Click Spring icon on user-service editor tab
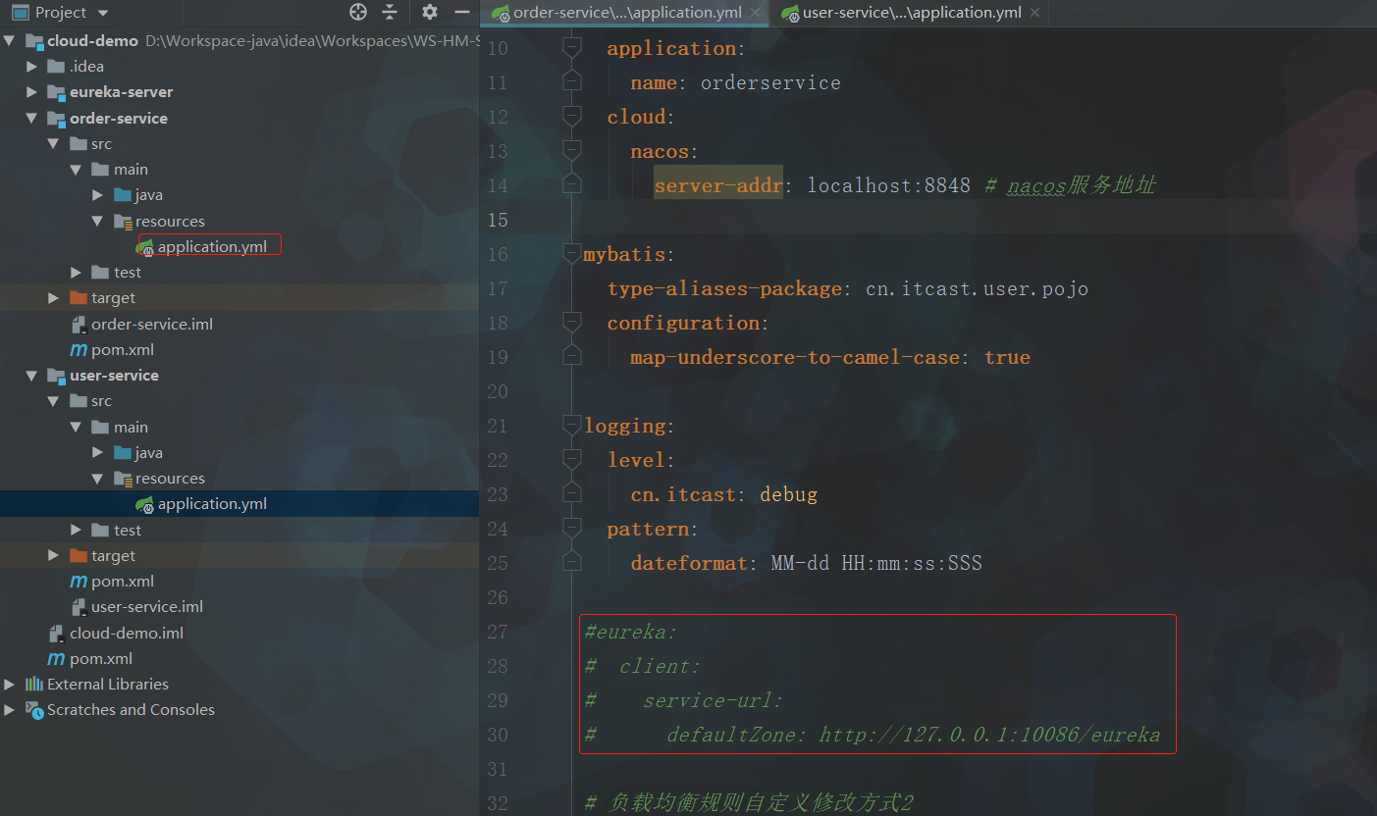 tap(790, 13)
